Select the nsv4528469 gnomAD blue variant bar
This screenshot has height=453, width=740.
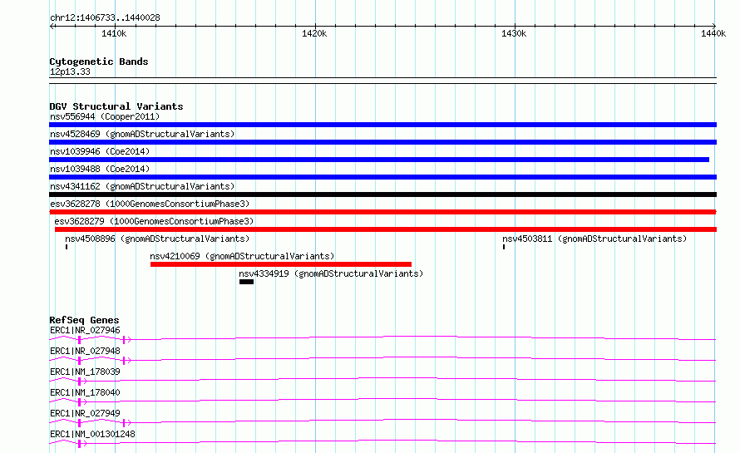(382, 142)
